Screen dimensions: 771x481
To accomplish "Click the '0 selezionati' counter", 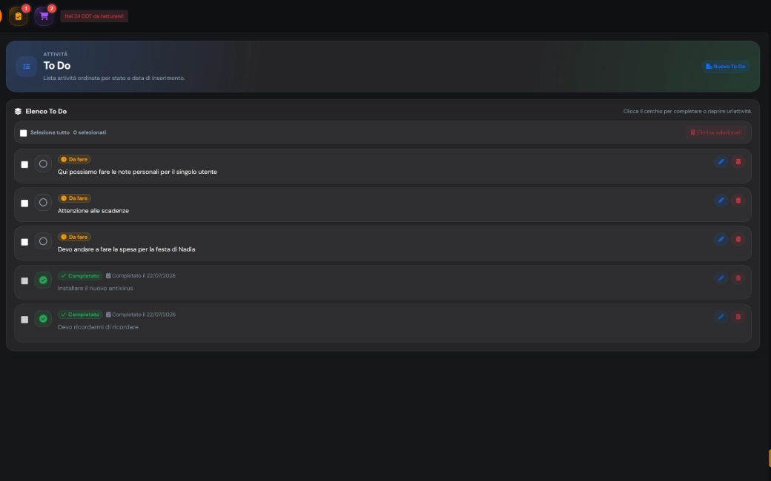I will pos(90,132).
